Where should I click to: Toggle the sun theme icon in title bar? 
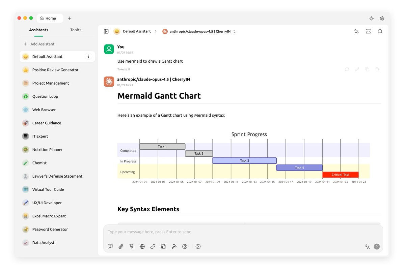pos(372,18)
